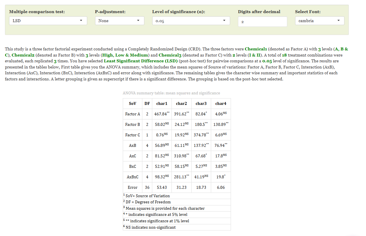This screenshot has width=366, height=236.
Task: Click the Factor A char1 value 467.84
Action: tap(162, 114)
